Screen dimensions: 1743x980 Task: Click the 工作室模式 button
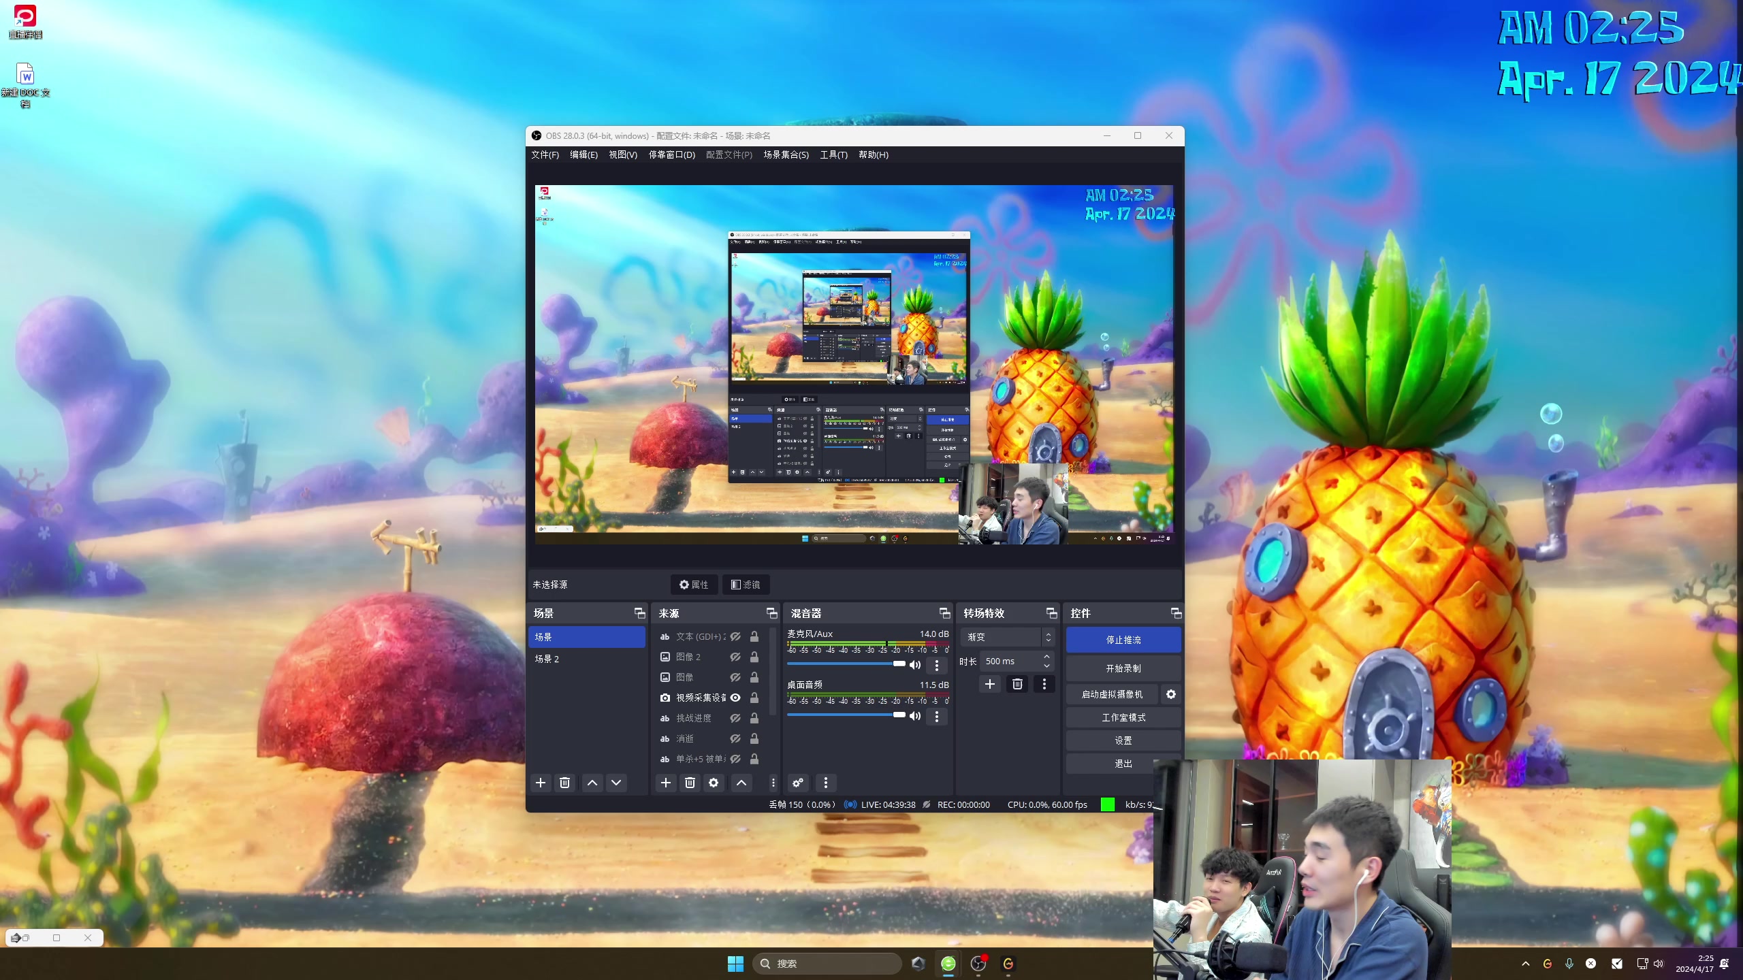1123,717
